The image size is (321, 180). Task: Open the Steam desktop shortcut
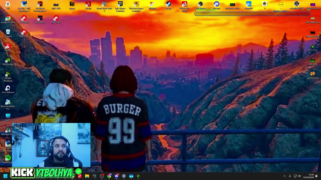(168, 5)
